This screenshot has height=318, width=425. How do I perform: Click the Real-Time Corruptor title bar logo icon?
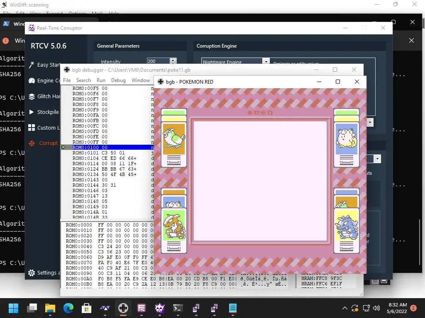[x=32, y=28]
